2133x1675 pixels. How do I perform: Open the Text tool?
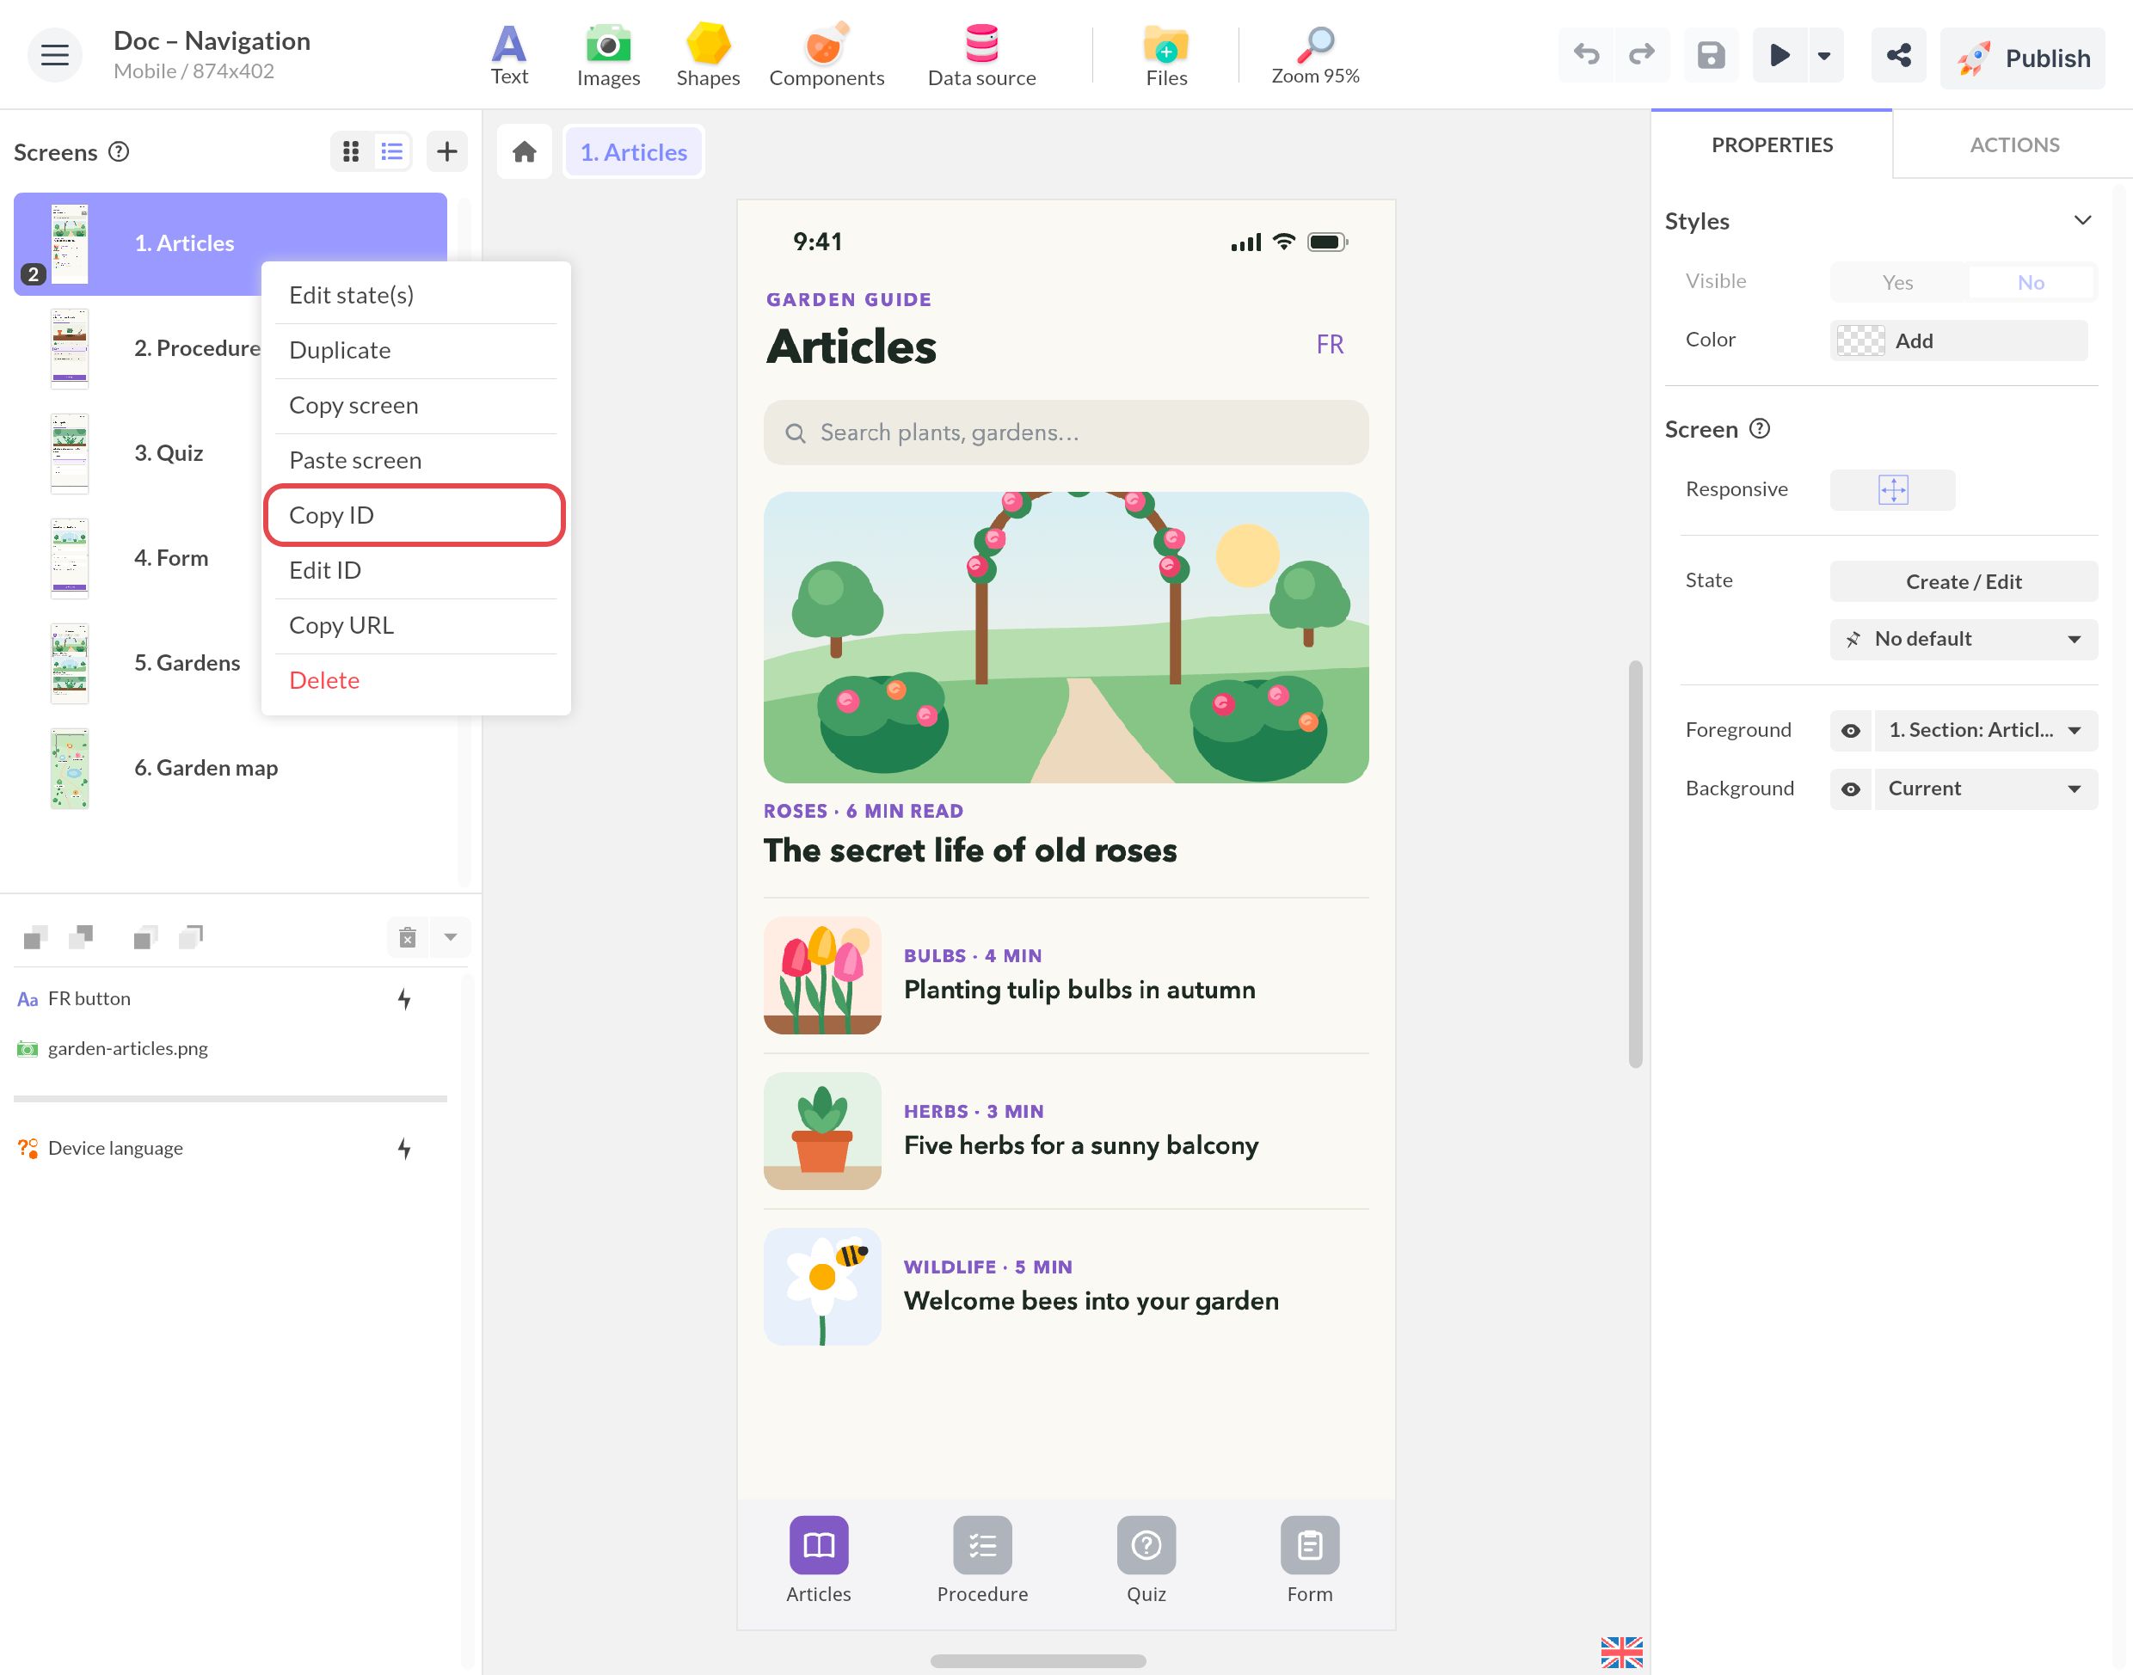tap(509, 55)
